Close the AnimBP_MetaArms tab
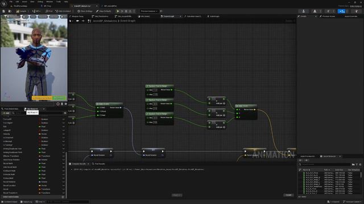 [97, 6]
